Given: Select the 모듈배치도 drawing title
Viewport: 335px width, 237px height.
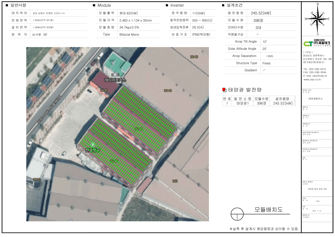Looking at the screenshot, I should coord(269,210).
